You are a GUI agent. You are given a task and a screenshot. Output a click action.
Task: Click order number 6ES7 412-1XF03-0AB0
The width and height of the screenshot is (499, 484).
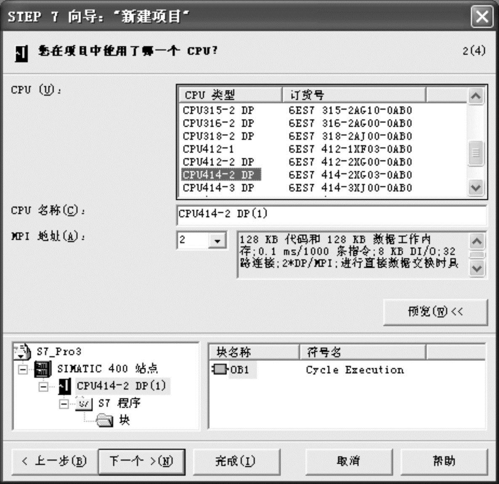tap(350, 149)
